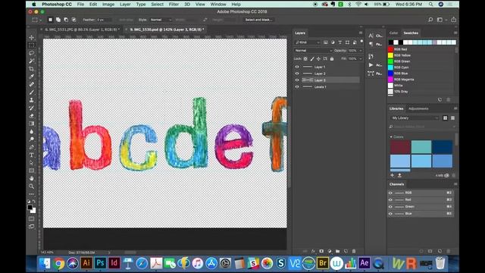
Task: Select the Crop tool
Action: [x=32, y=69]
